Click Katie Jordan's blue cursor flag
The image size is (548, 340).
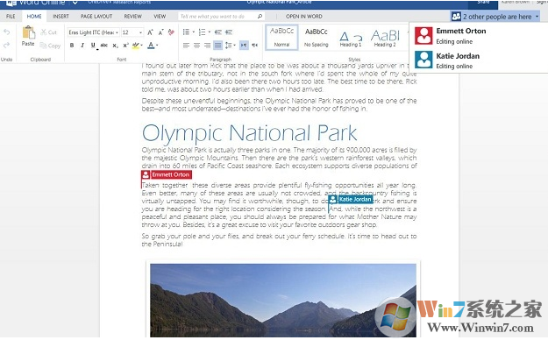tap(351, 199)
